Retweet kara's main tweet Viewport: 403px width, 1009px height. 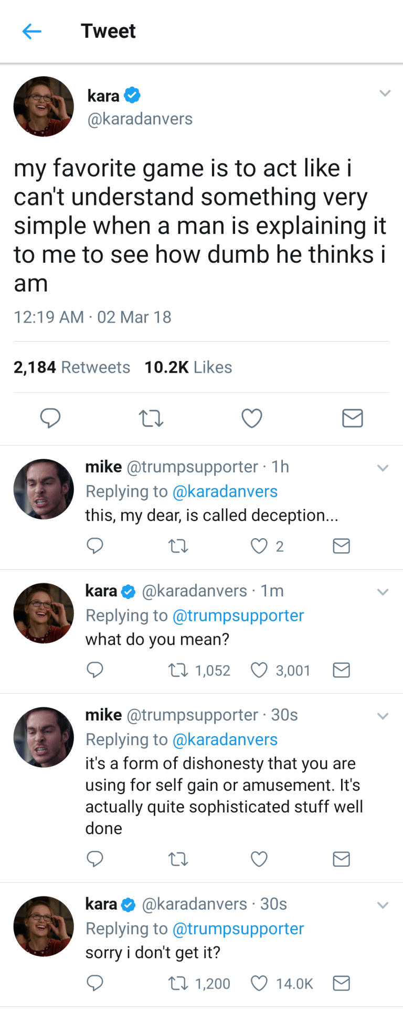(151, 418)
